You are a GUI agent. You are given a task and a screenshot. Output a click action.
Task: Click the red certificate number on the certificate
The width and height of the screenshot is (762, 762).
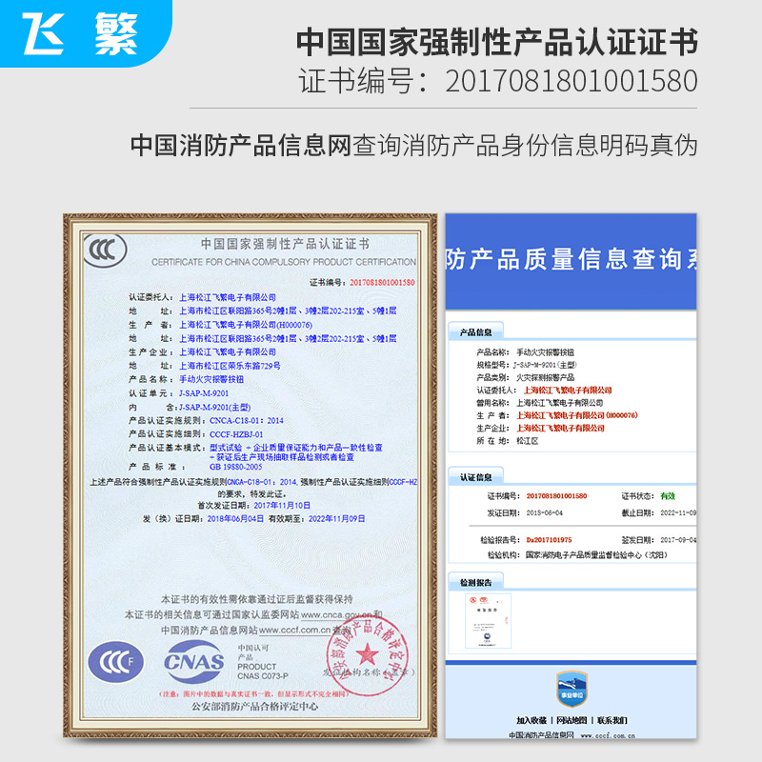click(x=382, y=282)
